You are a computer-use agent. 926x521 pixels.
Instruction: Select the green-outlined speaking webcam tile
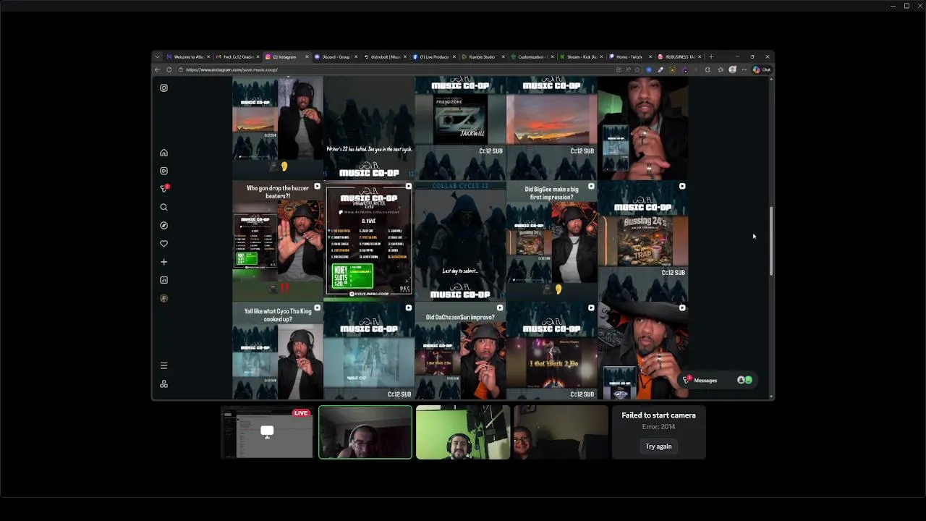[365, 432]
